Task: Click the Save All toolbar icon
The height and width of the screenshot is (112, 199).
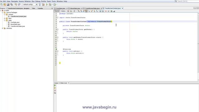Action: [x=12, y=5]
